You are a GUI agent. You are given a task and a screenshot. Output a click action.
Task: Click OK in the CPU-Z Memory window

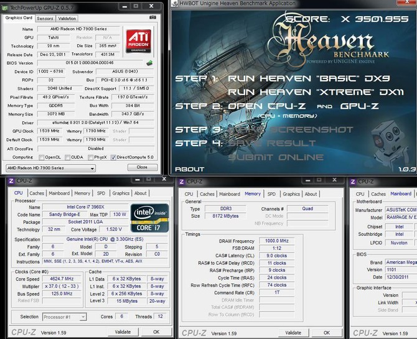[327, 333]
